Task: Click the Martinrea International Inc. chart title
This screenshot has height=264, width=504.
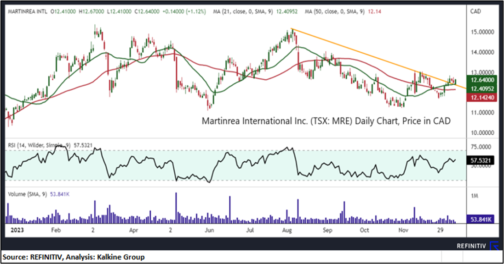Action: (326, 121)
